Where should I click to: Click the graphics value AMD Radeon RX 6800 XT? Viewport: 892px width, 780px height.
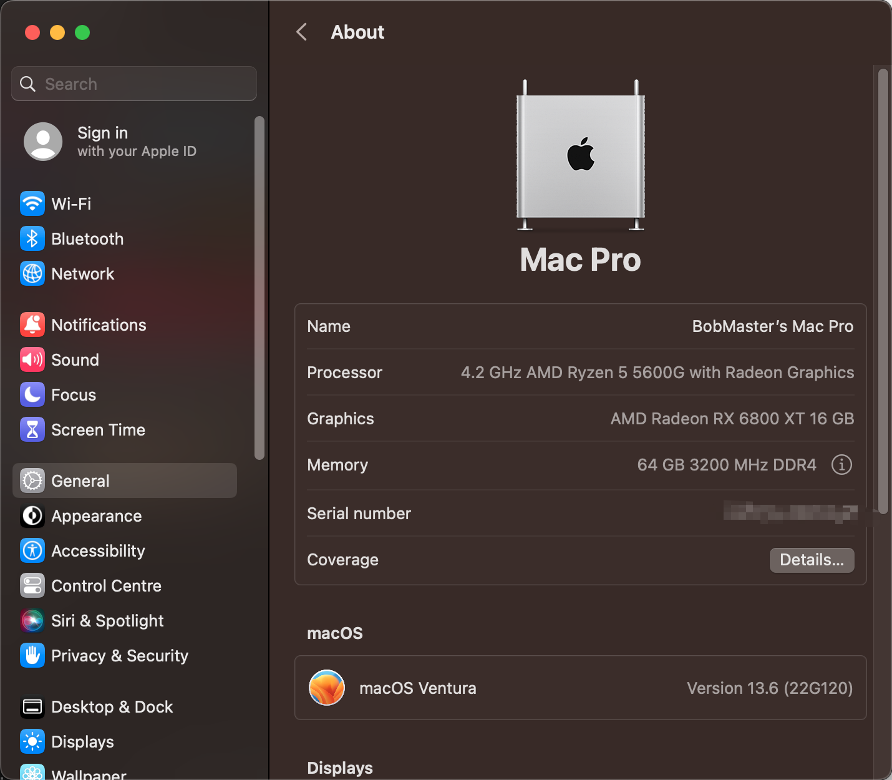(732, 418)
